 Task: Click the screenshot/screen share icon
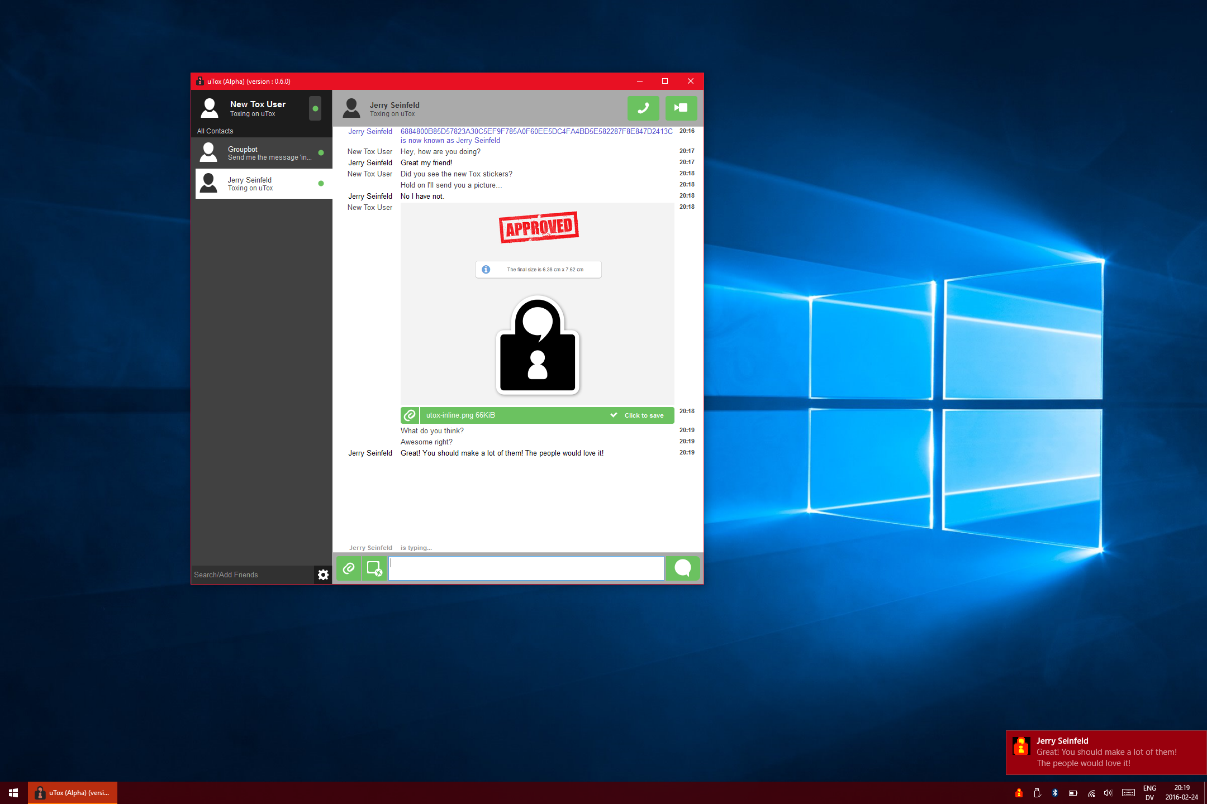374,567
